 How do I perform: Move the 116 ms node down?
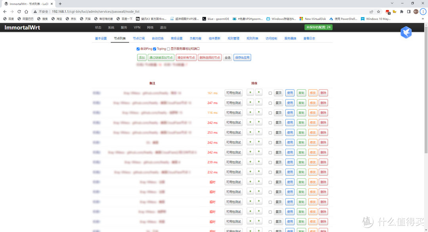258,113
